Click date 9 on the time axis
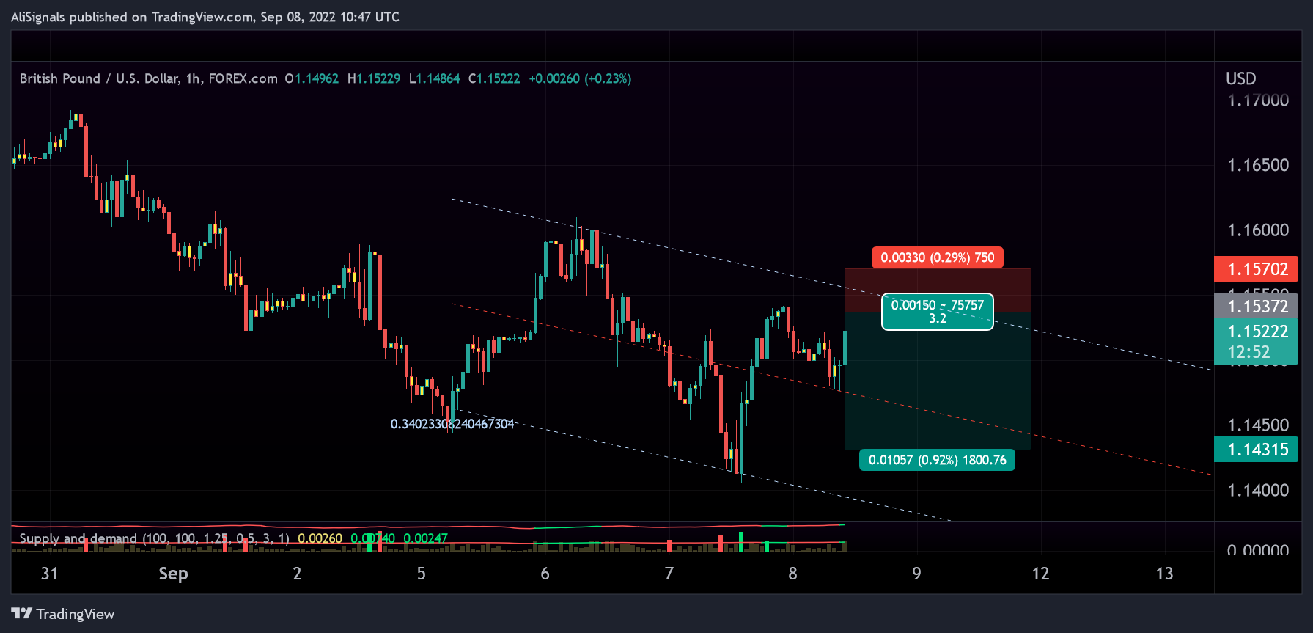Viewport: 1313px width, 633px height. coord(916,574)
